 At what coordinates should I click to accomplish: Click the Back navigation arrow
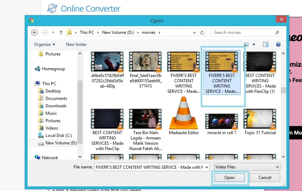coord(34,32)
